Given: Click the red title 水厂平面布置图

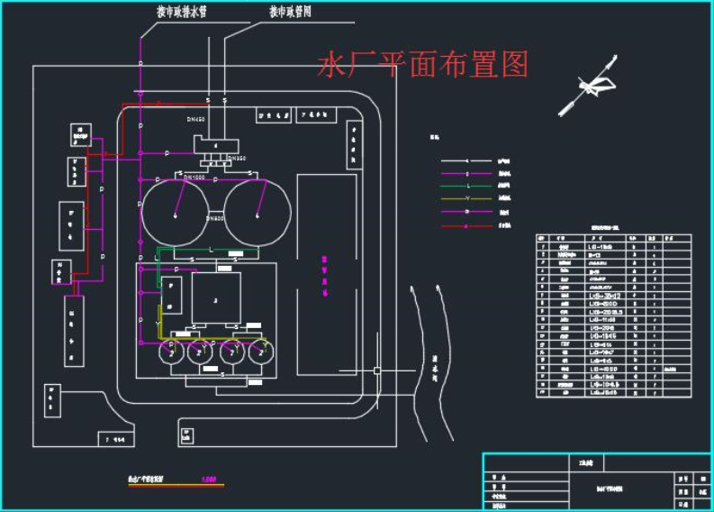Looking at the screenshot, I should [423, 64].
